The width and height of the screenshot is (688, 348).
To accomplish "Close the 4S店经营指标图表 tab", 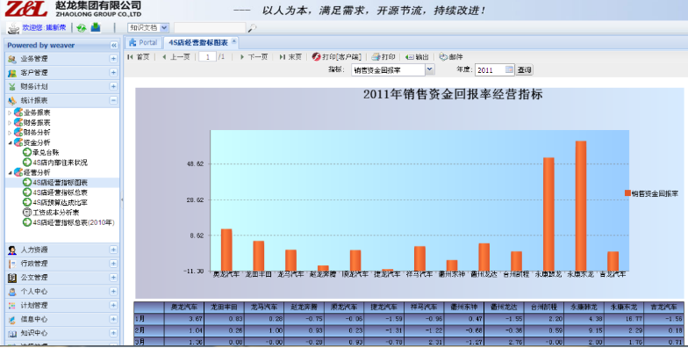I will tap(233, 42).
